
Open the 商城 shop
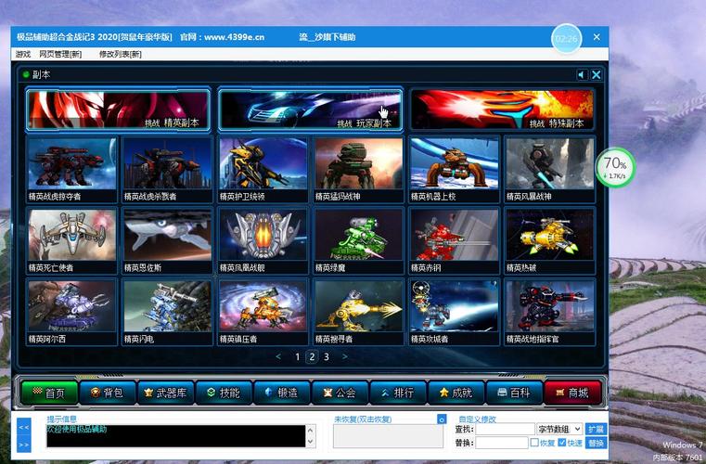572,393
